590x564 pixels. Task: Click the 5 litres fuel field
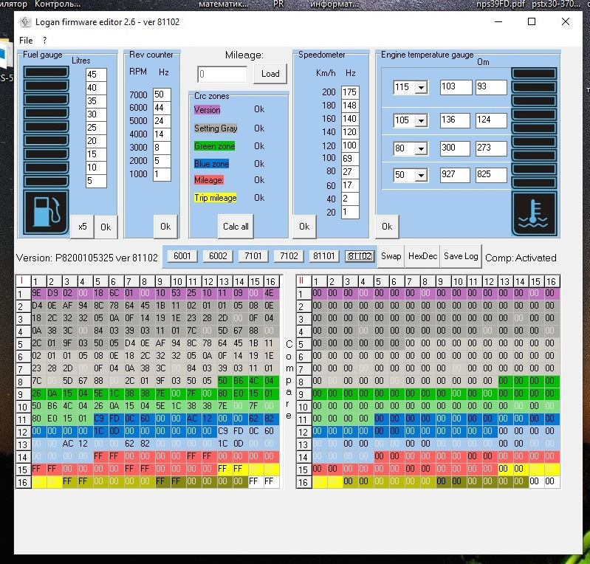(96, 181)
